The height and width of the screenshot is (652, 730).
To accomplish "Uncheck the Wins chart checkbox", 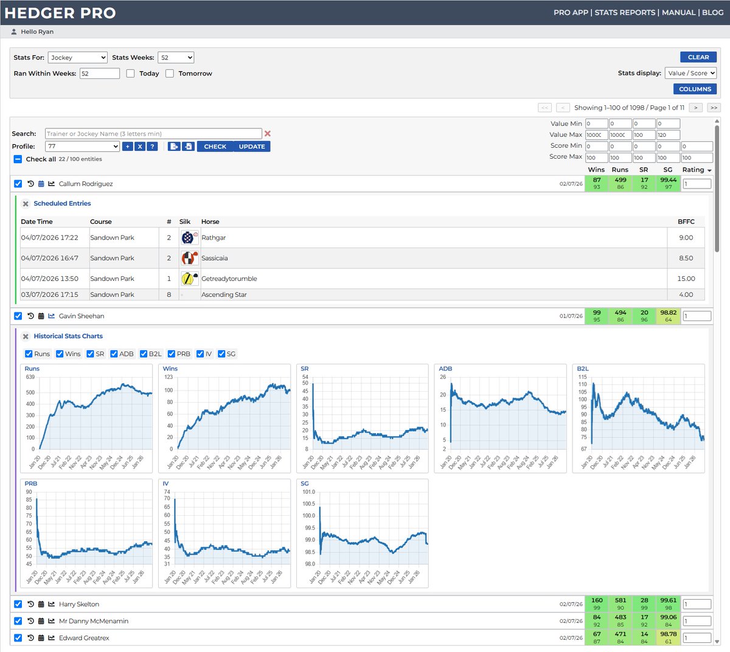I will [60, 354].
